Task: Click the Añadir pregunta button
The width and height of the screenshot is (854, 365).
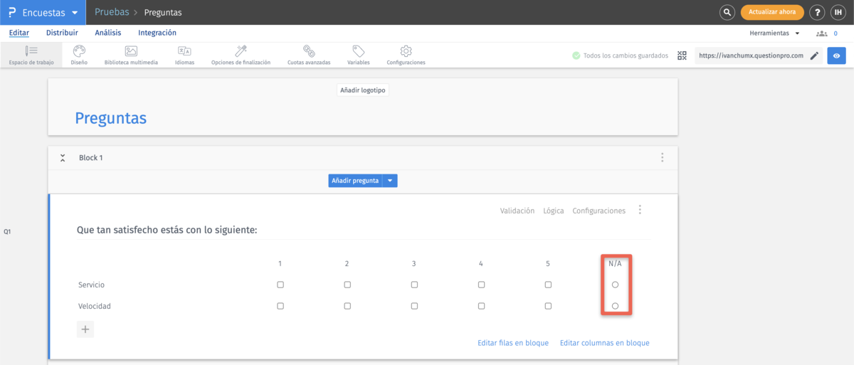Action: pyautogui.click(x=355, y=181)
